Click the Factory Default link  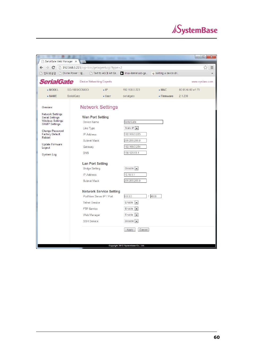pyautogui.click(x=51, y=134)
